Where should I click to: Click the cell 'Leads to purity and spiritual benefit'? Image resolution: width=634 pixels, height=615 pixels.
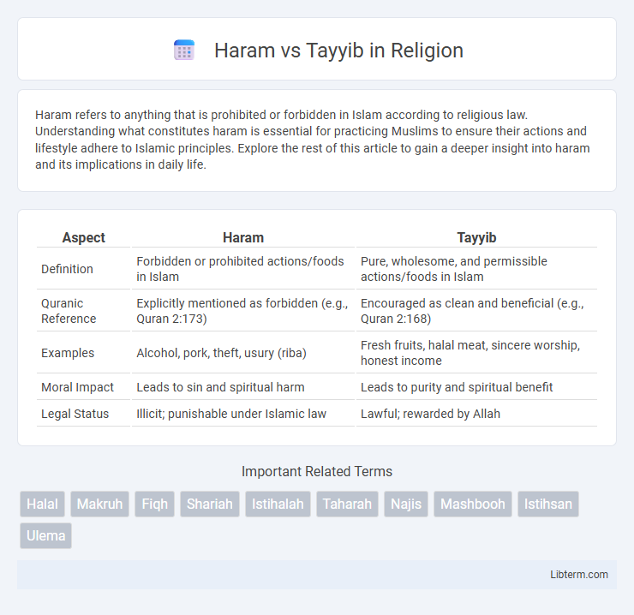pos(476,387)
